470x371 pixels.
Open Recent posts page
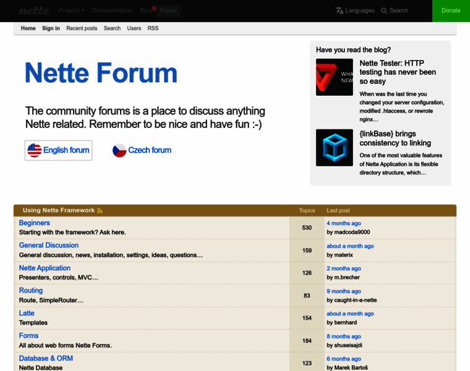click(82, 28)
